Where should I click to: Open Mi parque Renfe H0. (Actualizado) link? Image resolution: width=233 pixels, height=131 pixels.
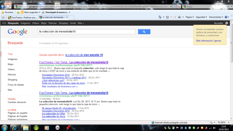[x=59, y=108]
